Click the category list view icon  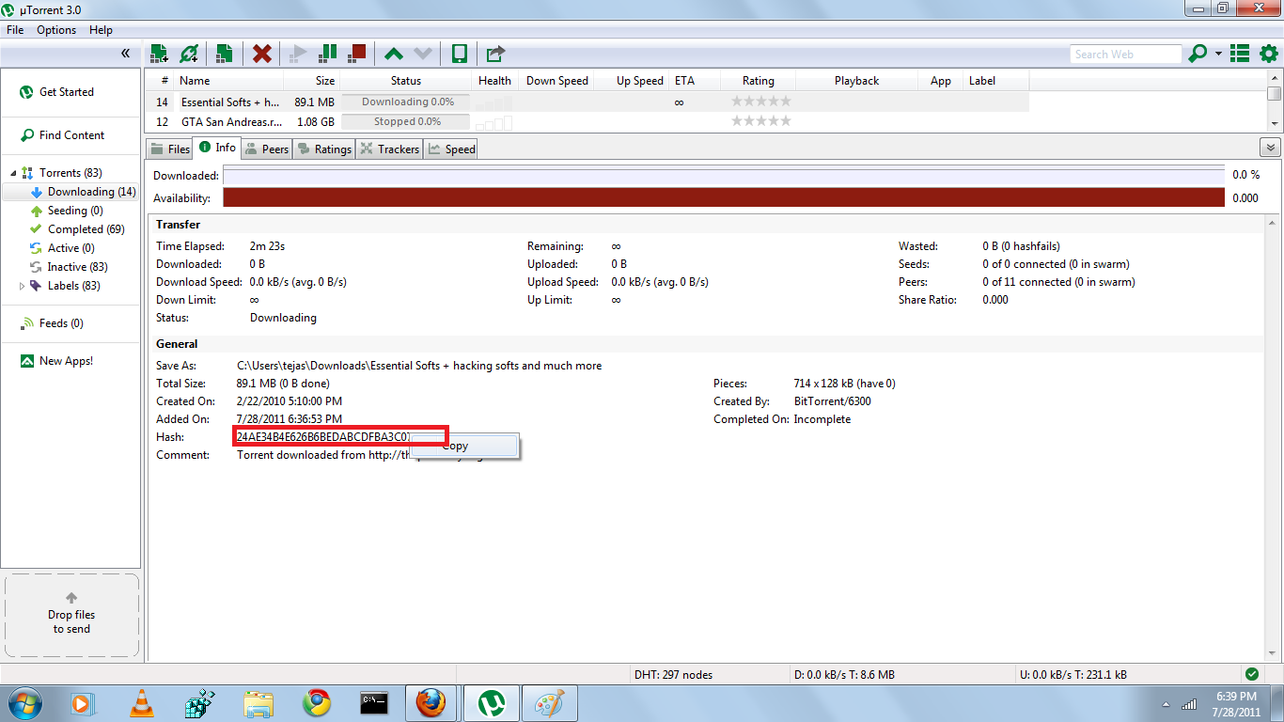(1240, 54)
